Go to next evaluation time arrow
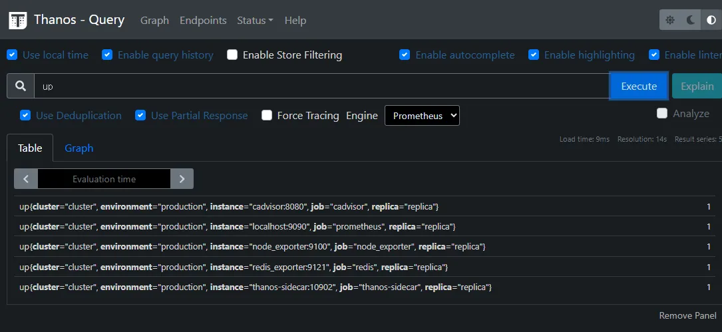The height and width of the screenshot is (332, 722). [182, 179]
